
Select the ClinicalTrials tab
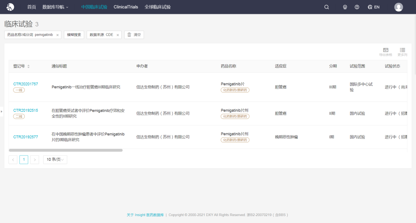point(126,7)
